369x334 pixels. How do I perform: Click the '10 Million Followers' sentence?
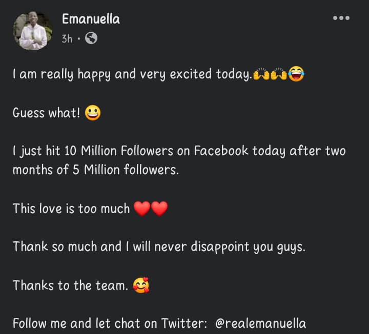[x=179, y=152]
